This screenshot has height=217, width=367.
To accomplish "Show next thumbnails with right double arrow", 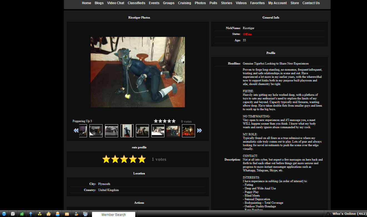I will point(199,131).
